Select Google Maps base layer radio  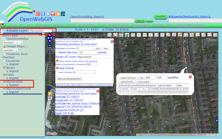click(x=5, y=47)
